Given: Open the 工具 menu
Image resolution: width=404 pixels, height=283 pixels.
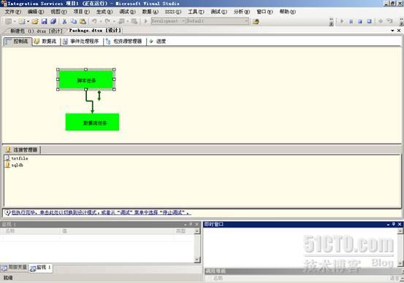Looking at the screenshot, I should [x=196, y=12].
